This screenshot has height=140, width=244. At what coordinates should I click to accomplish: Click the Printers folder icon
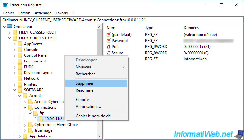point(20,84)
